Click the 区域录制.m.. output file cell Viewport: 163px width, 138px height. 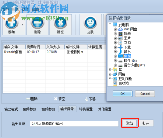[x=76, y=52]
